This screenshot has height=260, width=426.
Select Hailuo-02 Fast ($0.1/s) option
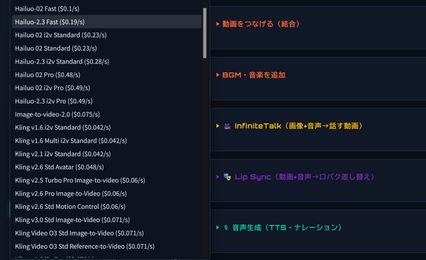[50, 8]
